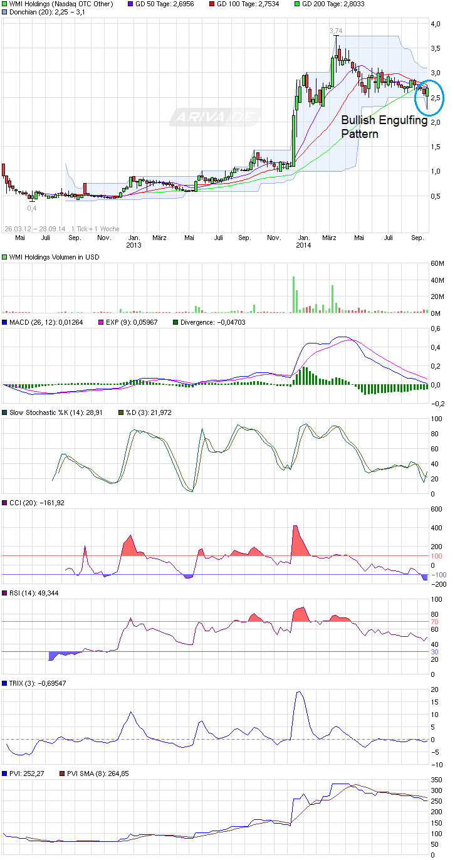Click the red GD 100 Tage swatch
This screenshot has height=860, width=455.
point(211,4)
